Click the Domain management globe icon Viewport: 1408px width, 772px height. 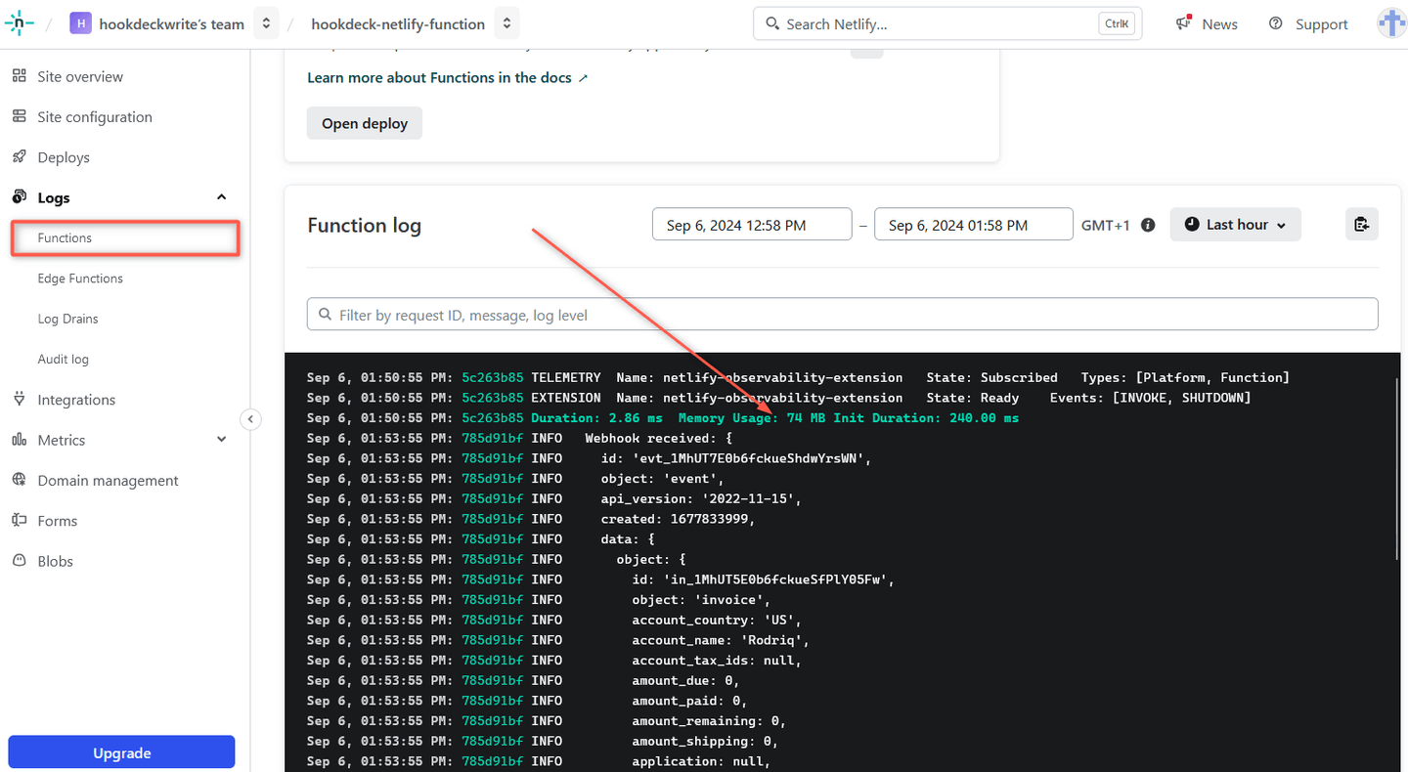point(19,480)
